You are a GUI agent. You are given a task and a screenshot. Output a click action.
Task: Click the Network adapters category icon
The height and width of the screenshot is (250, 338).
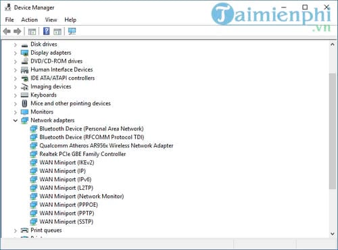click(24, 120)
